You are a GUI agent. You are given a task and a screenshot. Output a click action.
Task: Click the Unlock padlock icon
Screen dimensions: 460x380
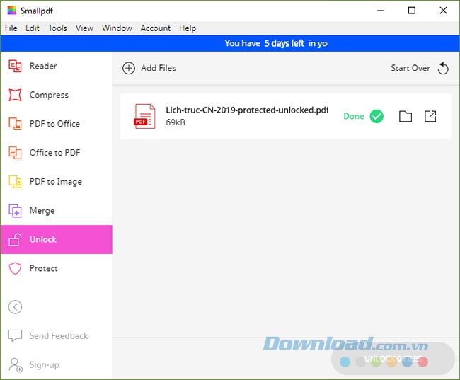15,239
